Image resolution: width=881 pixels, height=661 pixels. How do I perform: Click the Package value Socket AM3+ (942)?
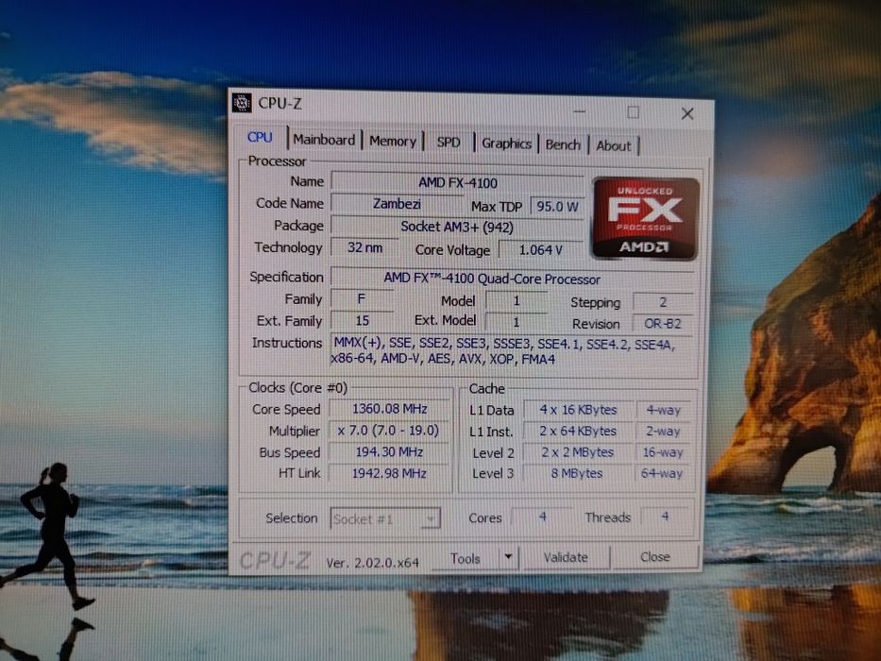(x=457, y=227)
